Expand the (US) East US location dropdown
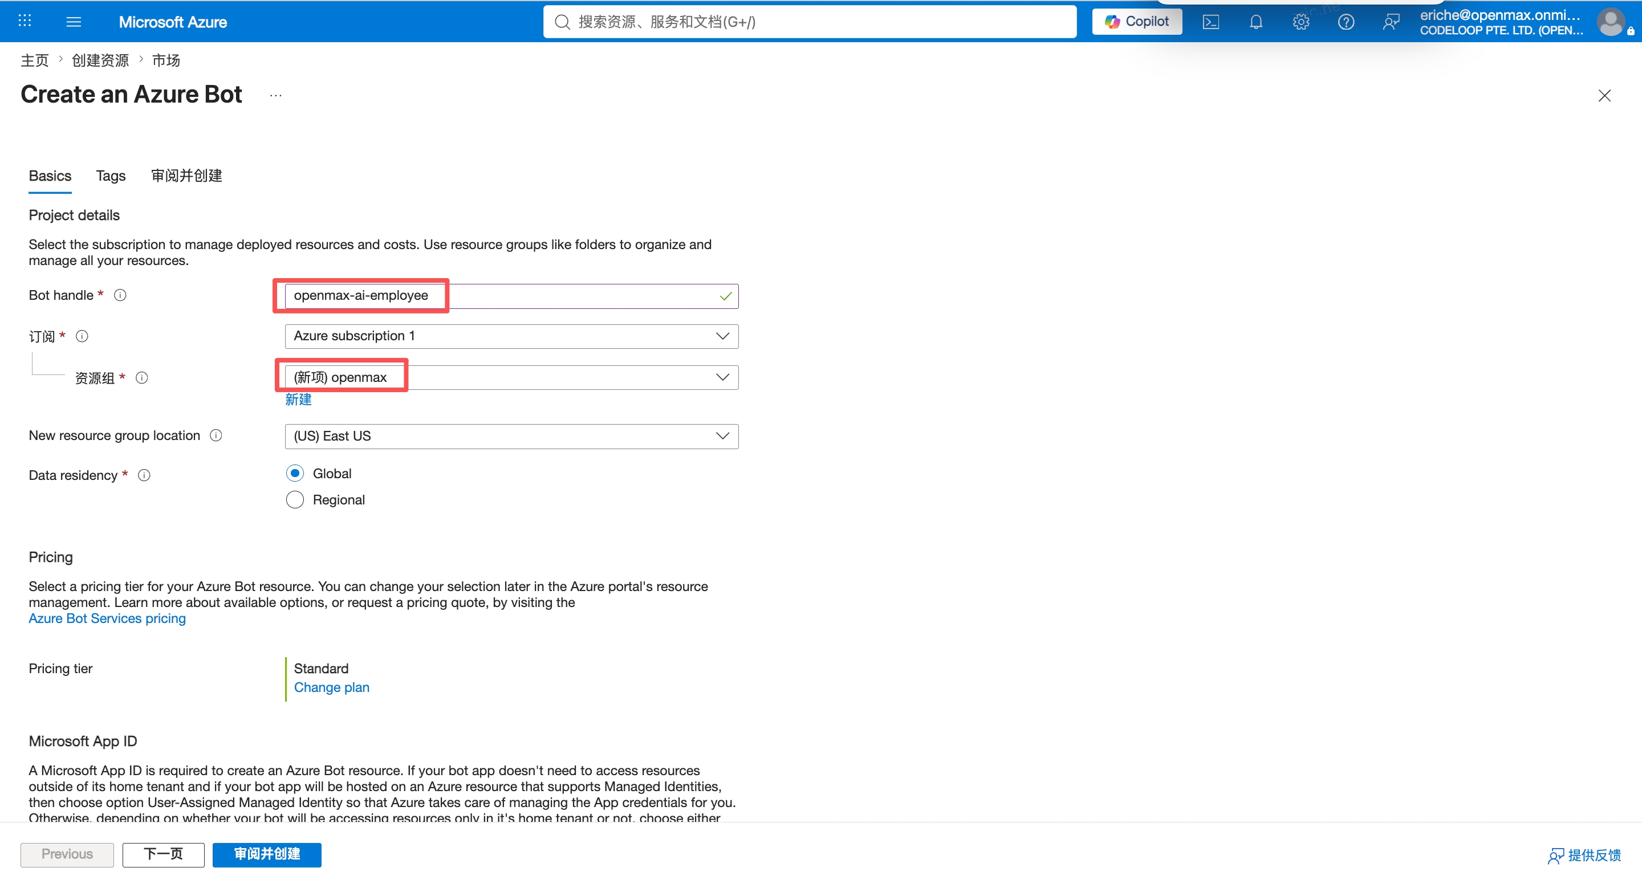Image resolution: width=1642 pixels, height=888 pixels. click(511, 437)
